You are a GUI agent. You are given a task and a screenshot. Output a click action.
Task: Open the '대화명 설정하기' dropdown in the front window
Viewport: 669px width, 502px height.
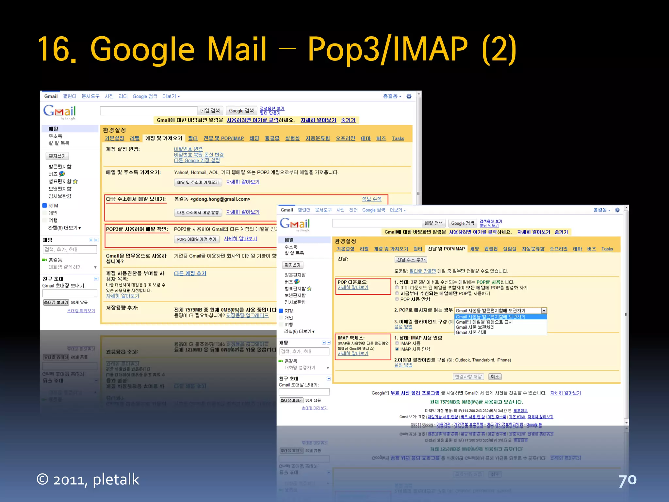tap(328, 368)
